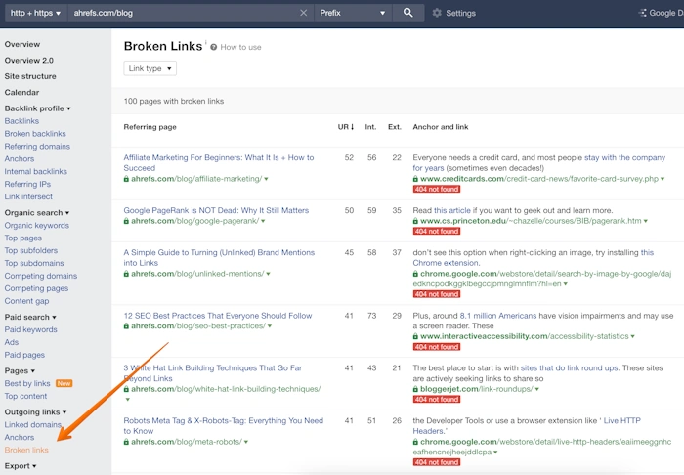Click the Ext. column header
Image resolution: width=684 pixels, height=475 pixels.
pos(395,127)
